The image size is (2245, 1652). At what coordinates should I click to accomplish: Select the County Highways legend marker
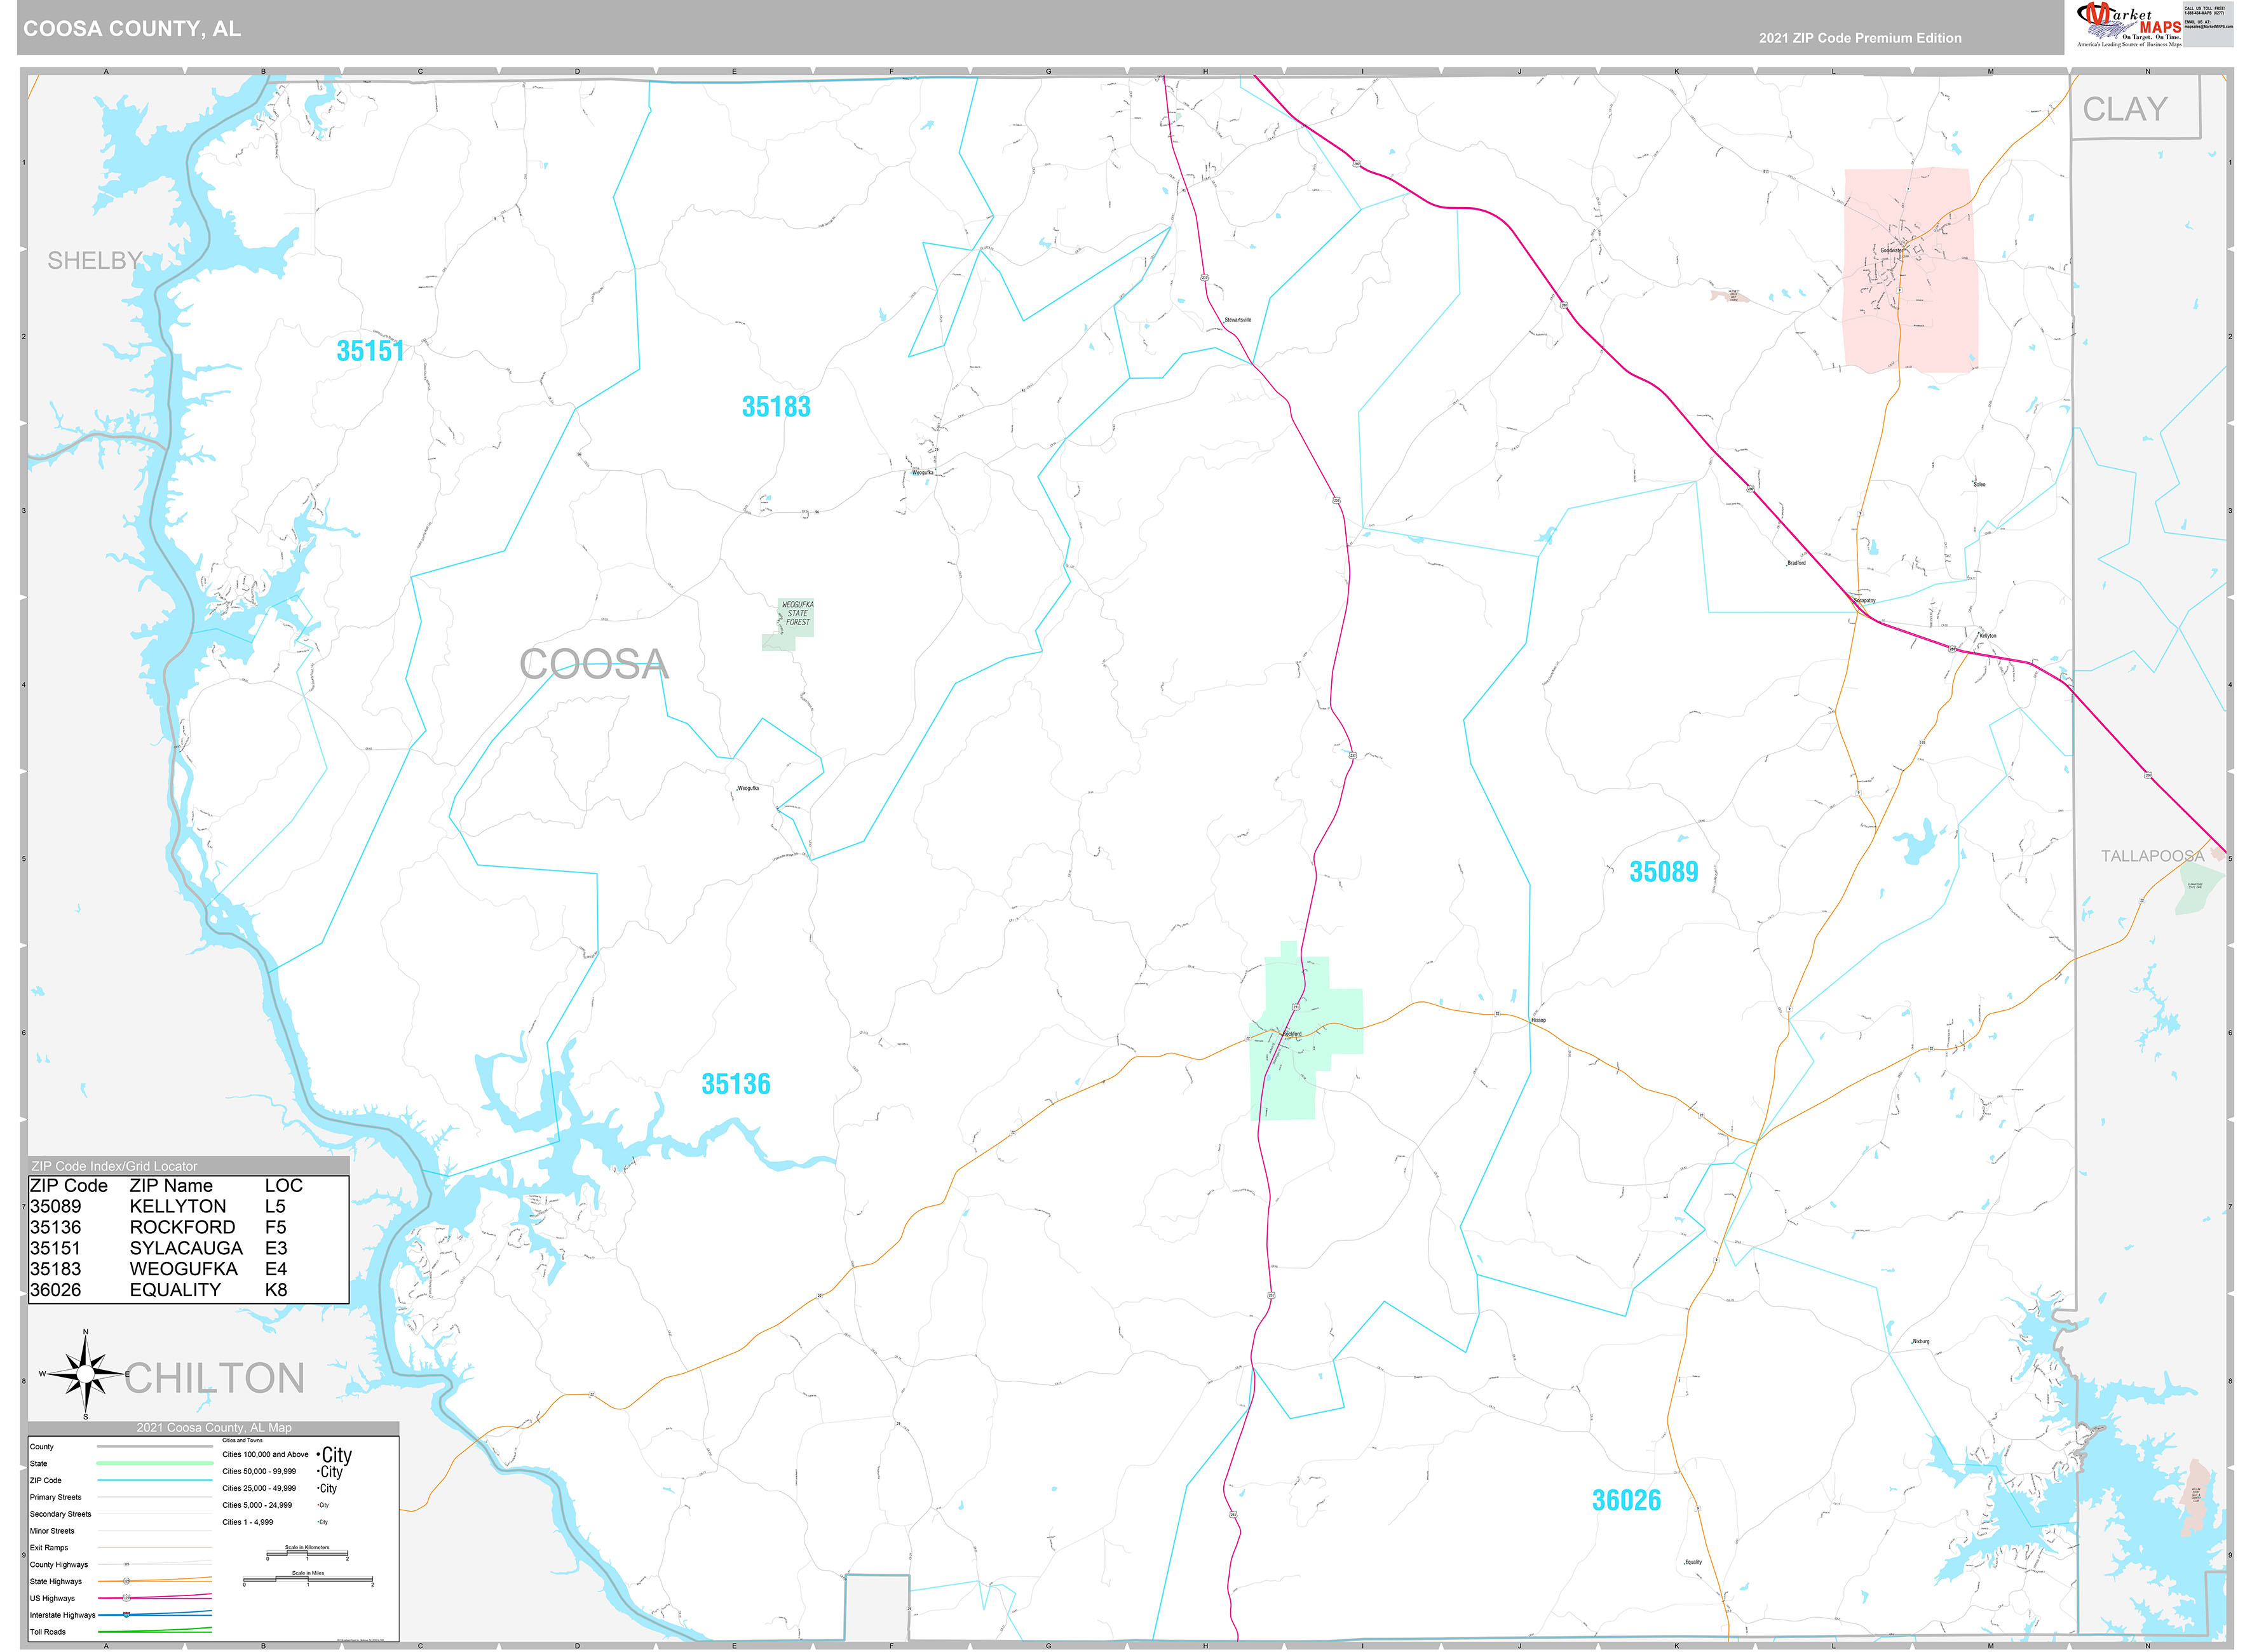coord(126,1565)
